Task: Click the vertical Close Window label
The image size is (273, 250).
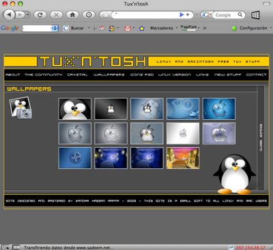Action: point(261,138)
